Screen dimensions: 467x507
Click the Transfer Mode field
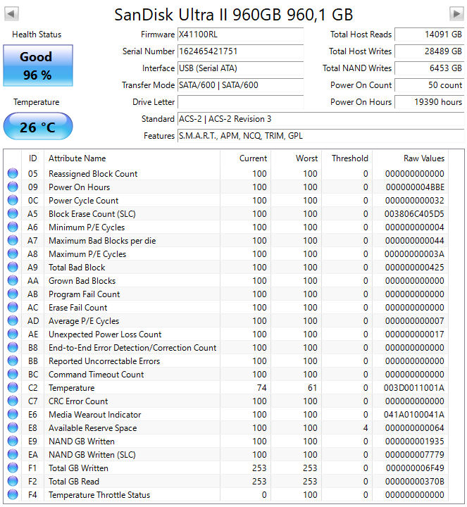(x=241, y=85)
